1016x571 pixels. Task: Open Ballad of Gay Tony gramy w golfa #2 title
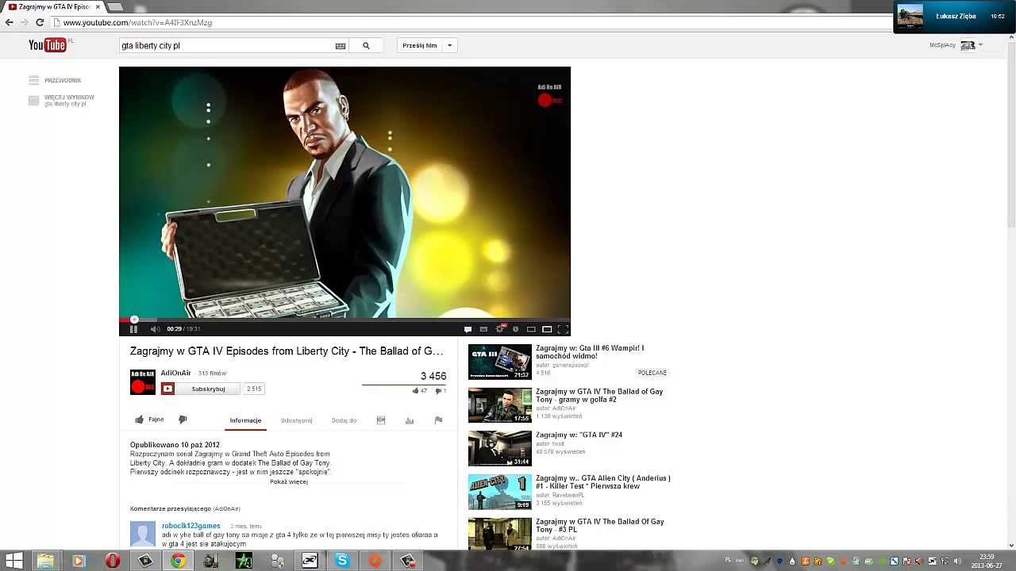coord(599,396)
